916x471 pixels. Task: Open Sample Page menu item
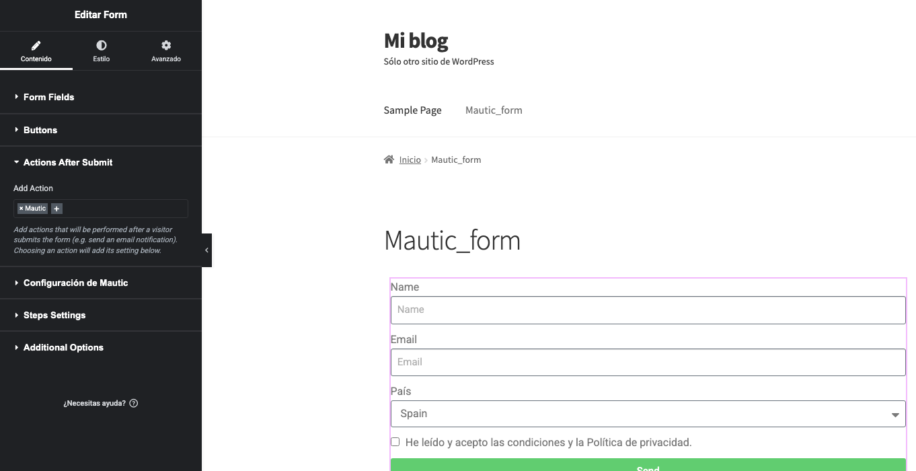click(412, 110)
